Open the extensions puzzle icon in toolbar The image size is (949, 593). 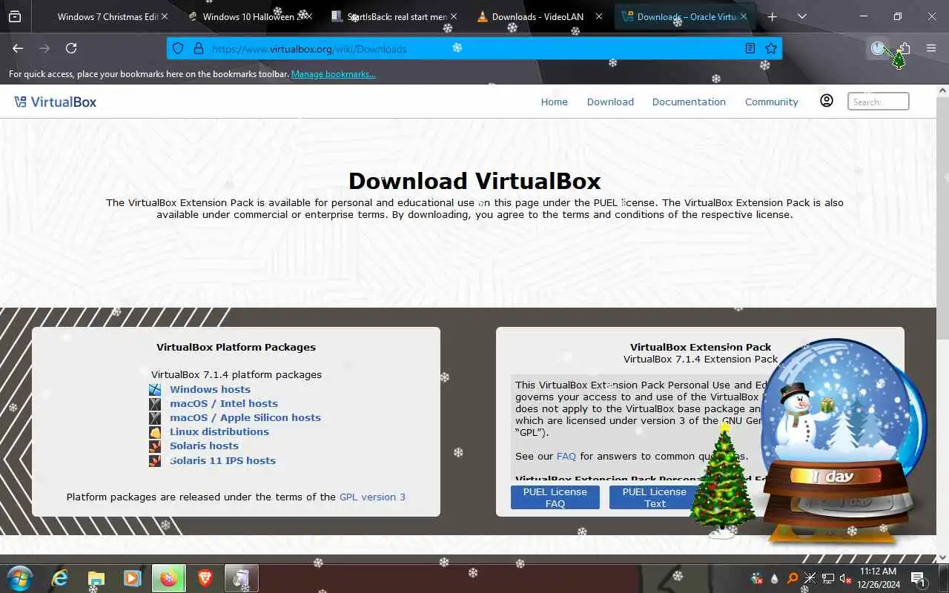point(905,48)
